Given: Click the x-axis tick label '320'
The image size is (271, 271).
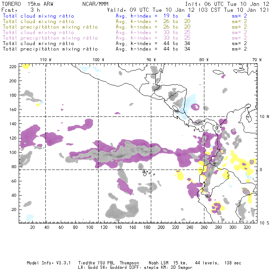Looking at the screenshot, I should point(247,227).
